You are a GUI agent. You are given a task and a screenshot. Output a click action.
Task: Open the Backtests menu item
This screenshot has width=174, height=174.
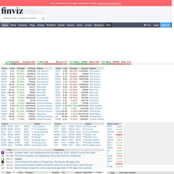99,25
